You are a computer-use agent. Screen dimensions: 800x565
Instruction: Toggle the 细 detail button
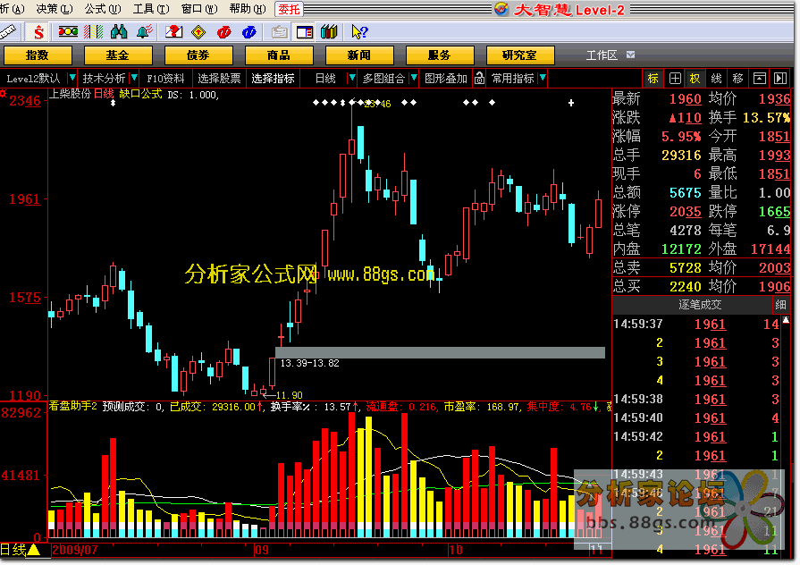click(x=780, y=305)
